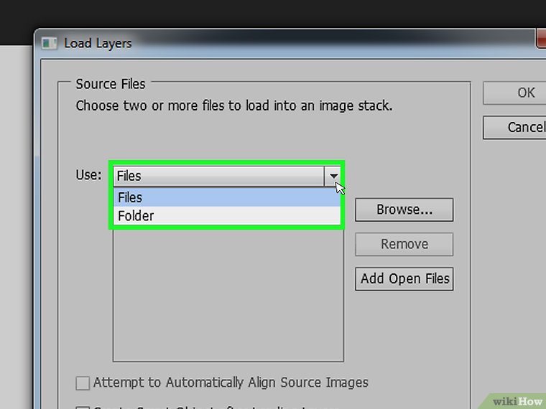Choose Folder from the Use dropdown list
This screenshot has width=546, height=409.
(x=226, y=215)
